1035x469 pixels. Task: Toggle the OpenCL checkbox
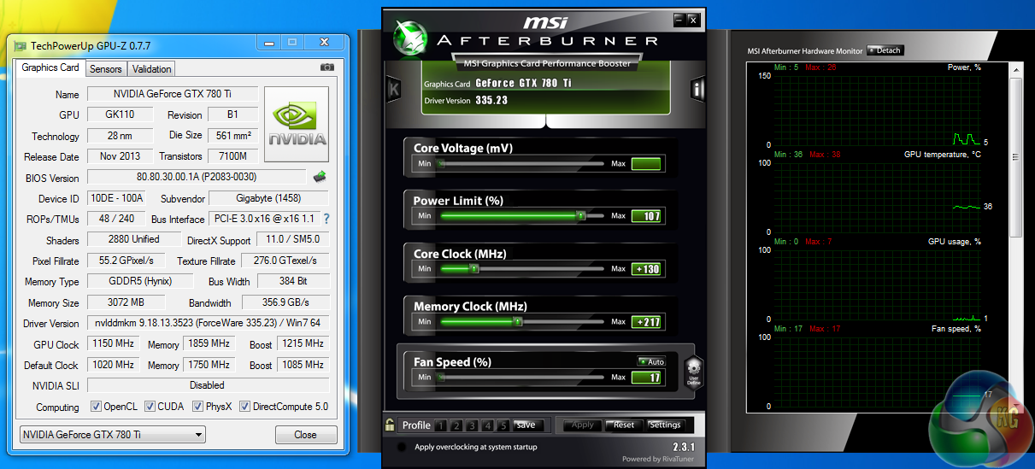point(96,407)
